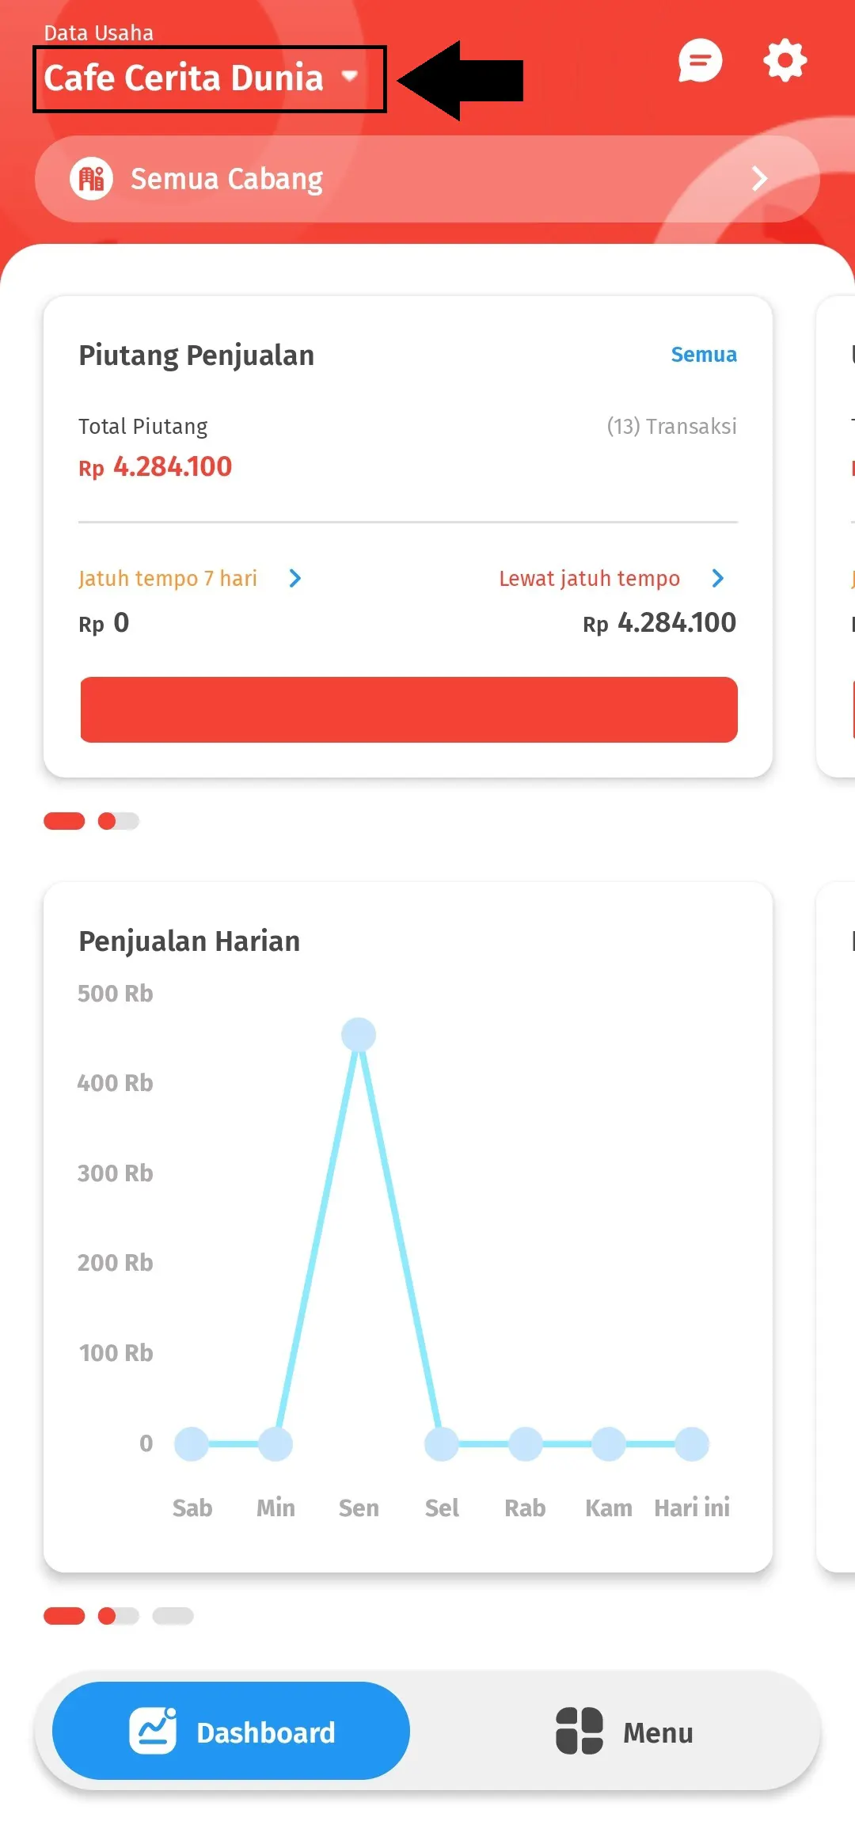Click the building icon beside Semua Cabang

(x=93, y=178)
